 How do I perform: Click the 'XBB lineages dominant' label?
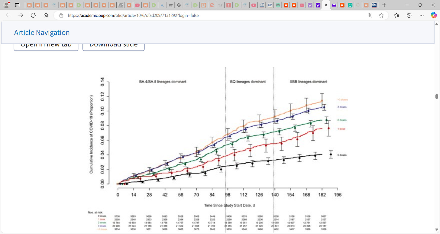pyautogui.click(x=308, y=82)
